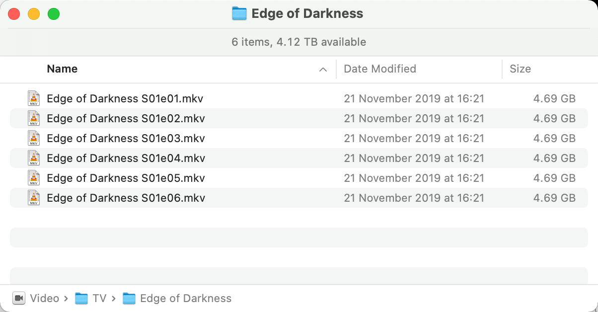Select the S01e04.mkv VLC file icon
This screenshot has width=598, height=312.
tap(34, 158)
